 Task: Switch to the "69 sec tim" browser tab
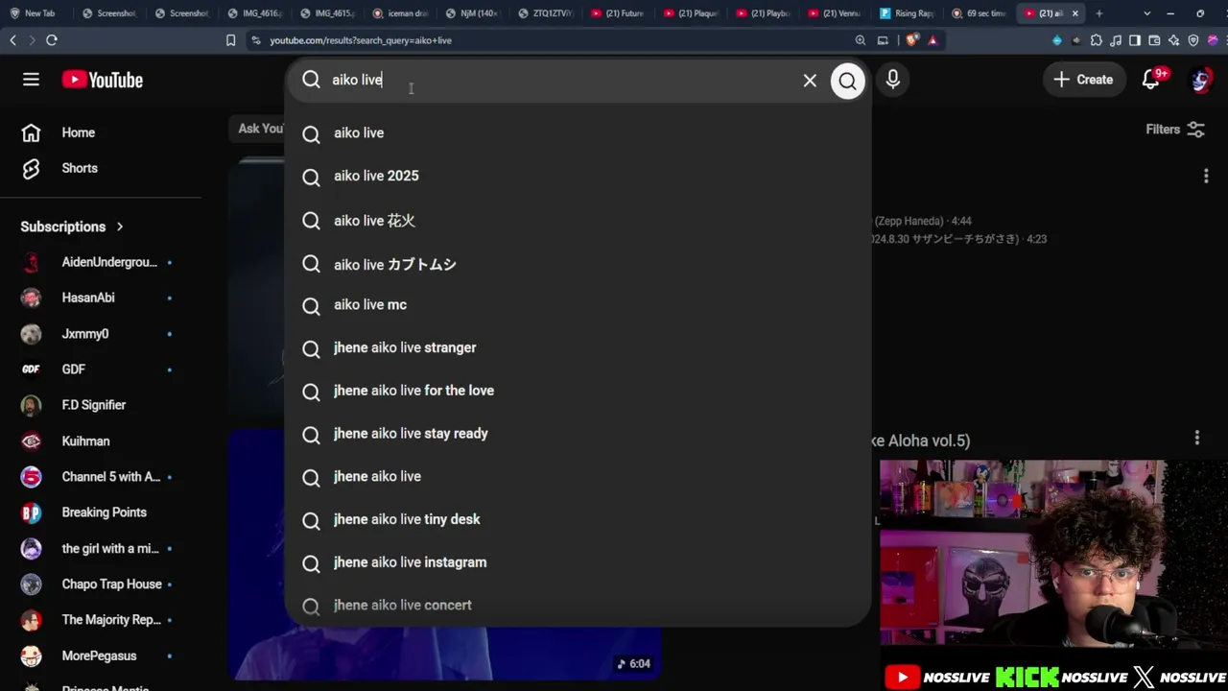[980, 13]
